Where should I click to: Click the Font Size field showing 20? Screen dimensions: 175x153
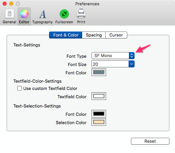110,64
